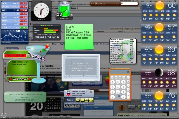This screenshot has width=179, height=119.
Task: Click the Snake game widget screen
Action: click(x=81, y=67)
